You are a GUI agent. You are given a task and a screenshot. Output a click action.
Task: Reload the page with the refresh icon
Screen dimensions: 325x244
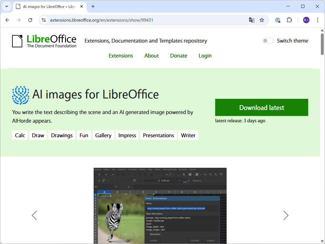click(x=30, y=20)
